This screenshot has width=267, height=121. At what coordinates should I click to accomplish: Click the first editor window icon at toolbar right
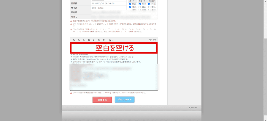(150, 40)
